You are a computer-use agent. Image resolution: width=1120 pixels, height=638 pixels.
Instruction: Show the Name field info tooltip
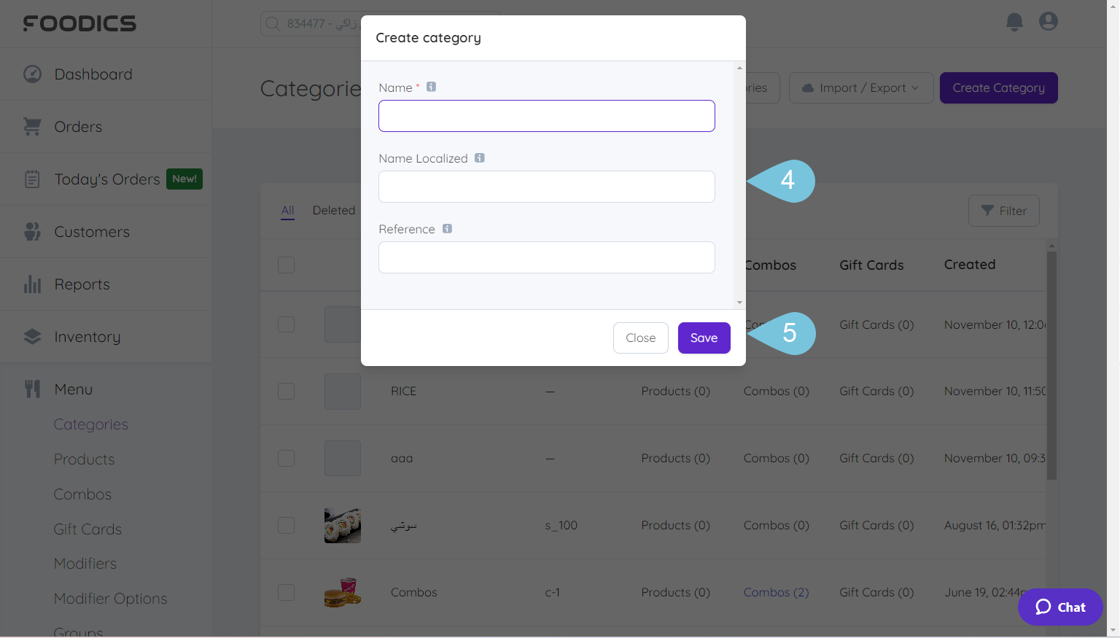(431, 86)
